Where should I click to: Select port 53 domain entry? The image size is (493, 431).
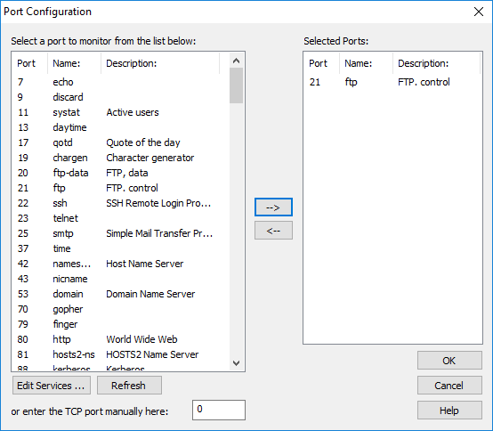click(120, 294)
